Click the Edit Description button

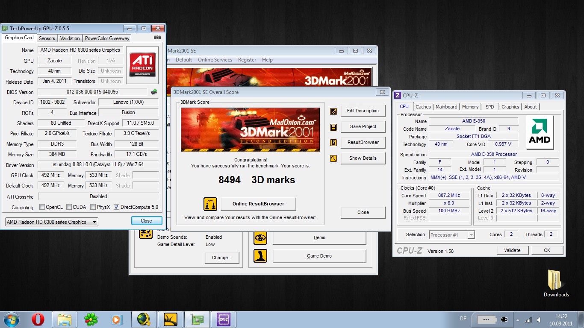363,111
